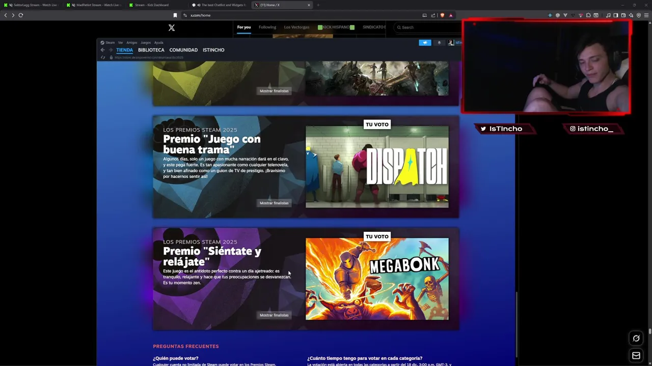
Task: Click the bookmark icon beside the address bar
Action: pyautogui.click(x=175, y=15)
